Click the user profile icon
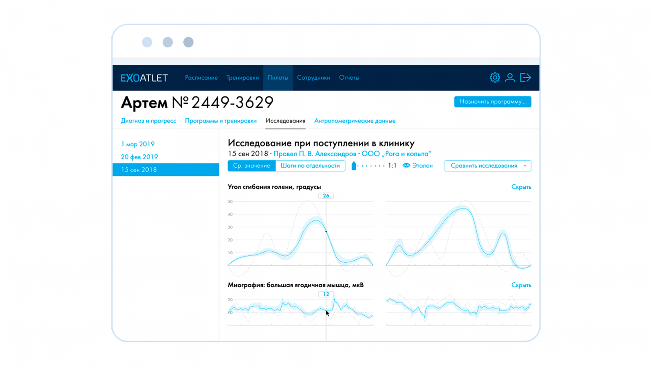The height and width of the screenshot is (366, 652). [x=510, y=78]
